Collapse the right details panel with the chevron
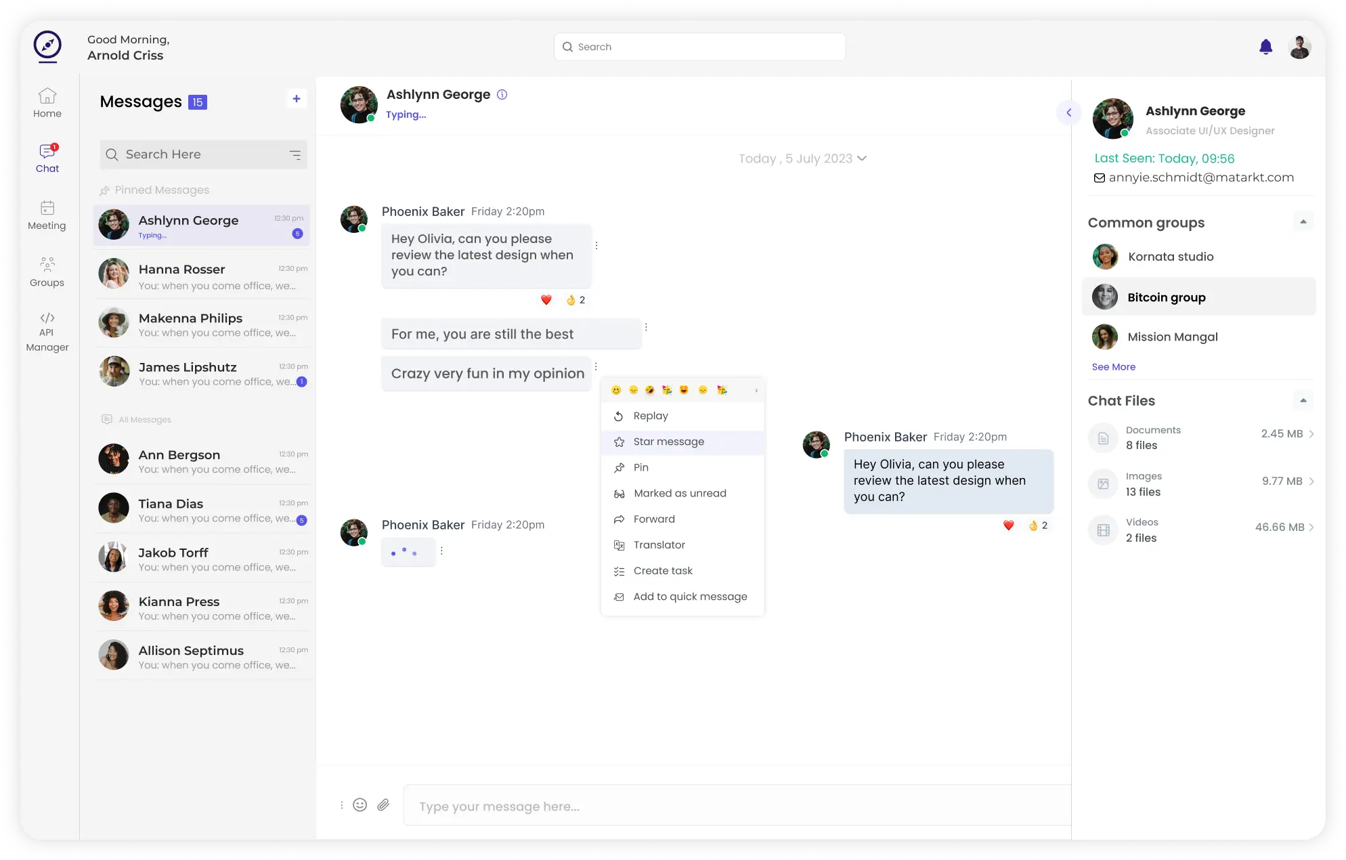This screenshot has height=860, width=1346. 1068,112
